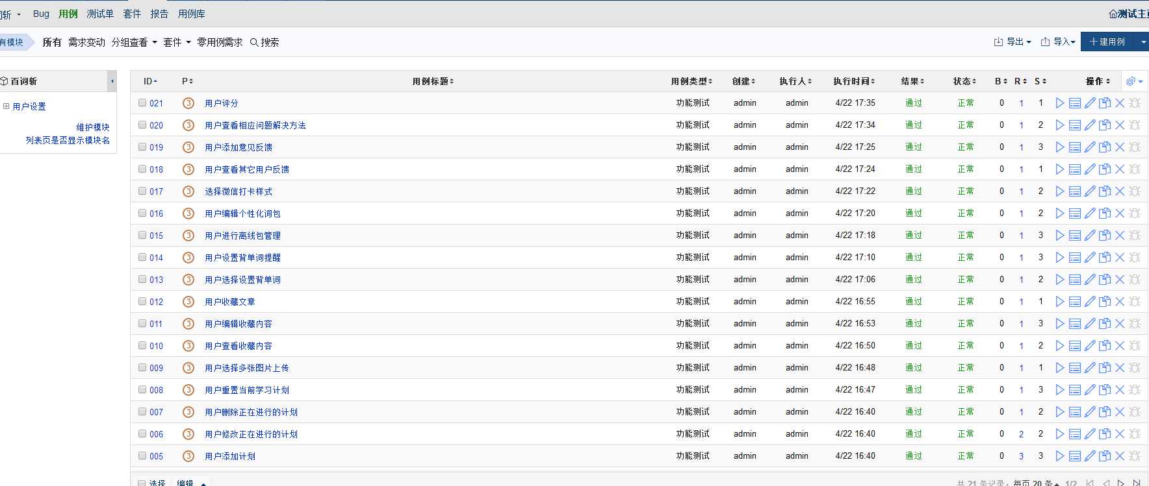The width and height of the screenshot is (1149, 486).
Task: Tick checkbox for case 020
Action: (x=142, y=125)
